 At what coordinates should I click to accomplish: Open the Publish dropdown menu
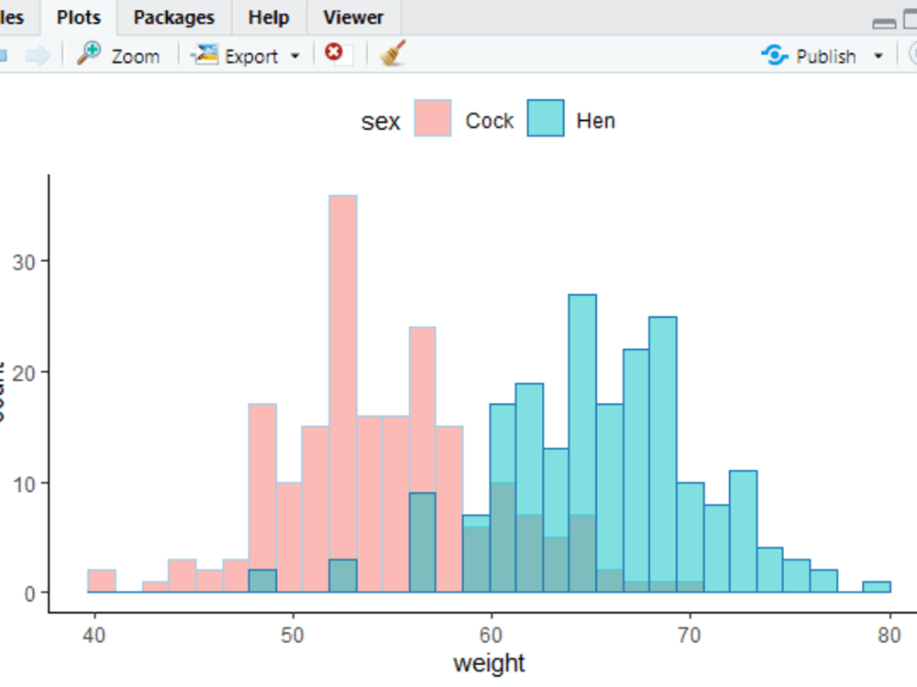pyautogui.click(x=878, y=56)
